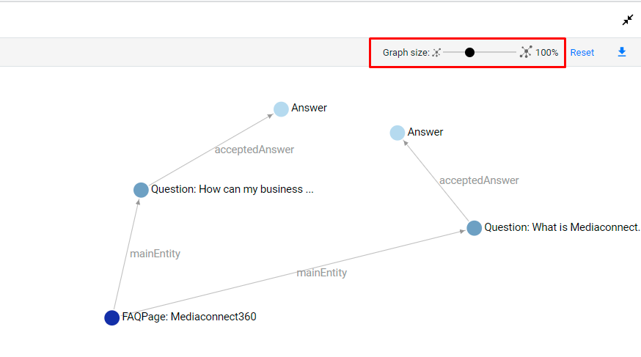Screen dimensions: 641x357
Task: Click the right acceptedAnswer edge label
Action: point(479,180)
